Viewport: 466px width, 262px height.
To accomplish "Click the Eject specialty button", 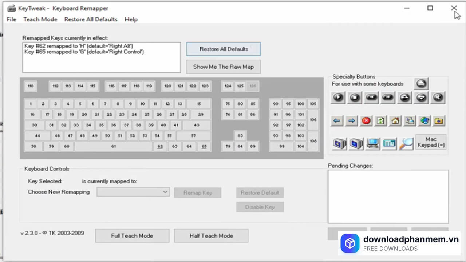I will (421, 83).
